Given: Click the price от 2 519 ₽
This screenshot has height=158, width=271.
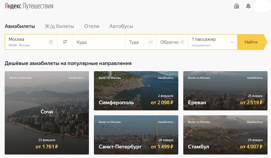Looking at the screenshot, I should [251, 103].
